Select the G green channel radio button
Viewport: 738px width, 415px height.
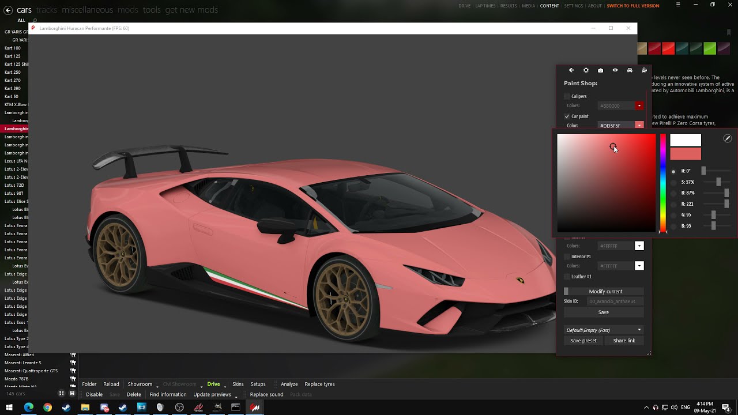pos(673,215)
